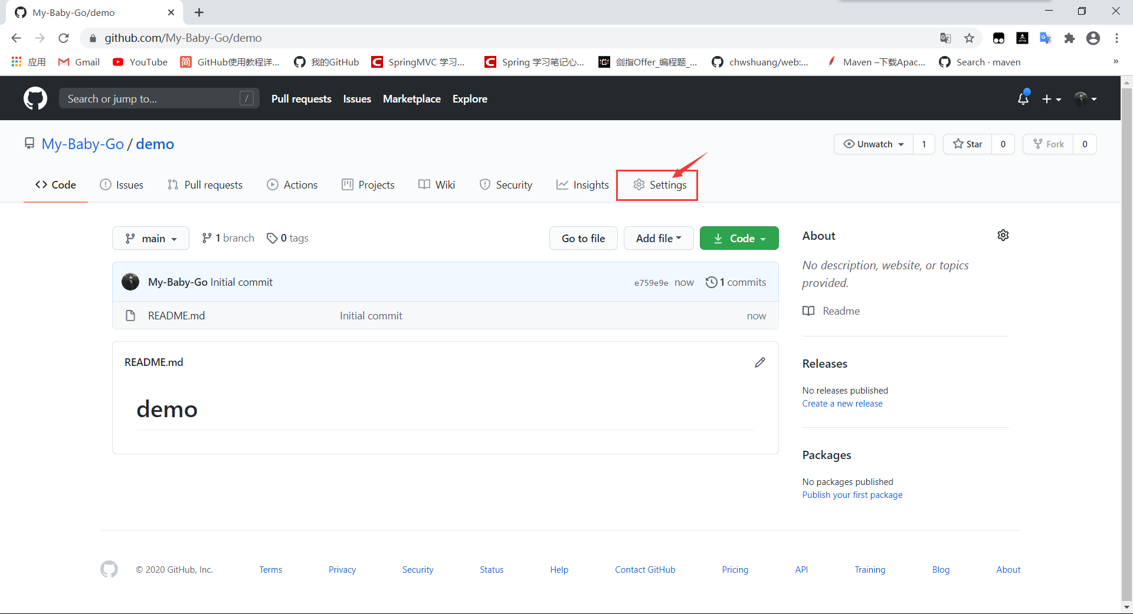
Task: Fork the demo repository
Action: pos(1048,144)
